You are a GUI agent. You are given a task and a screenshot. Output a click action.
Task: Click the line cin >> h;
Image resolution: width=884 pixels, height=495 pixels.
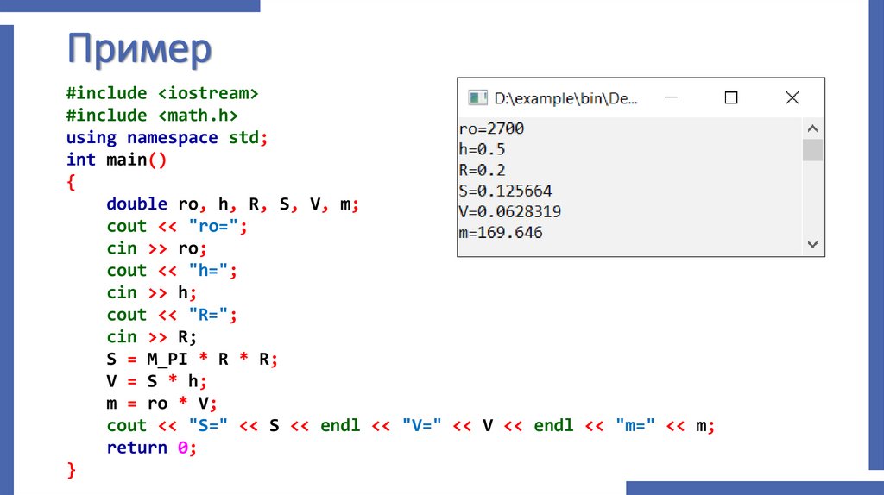[x=152, y=293]
